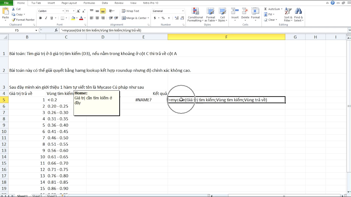
Task: Switch to the Page Layout tab
Action: pos(69,3)
